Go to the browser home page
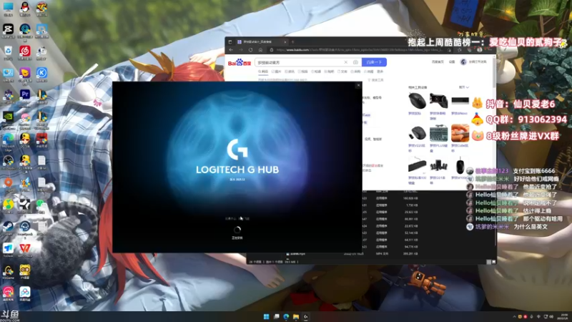 point(260,49)
